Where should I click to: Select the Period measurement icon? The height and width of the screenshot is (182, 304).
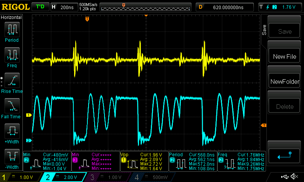(12, 30)
